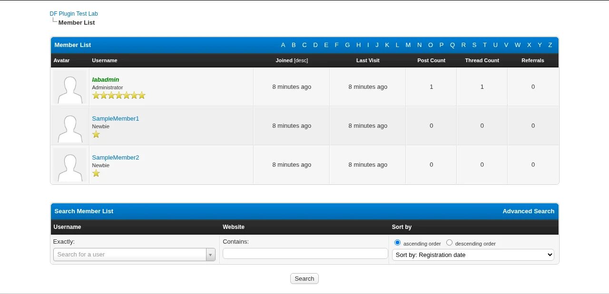
Task: Click SampleMember1's avatar placeholder
Action: pos(70,126)
